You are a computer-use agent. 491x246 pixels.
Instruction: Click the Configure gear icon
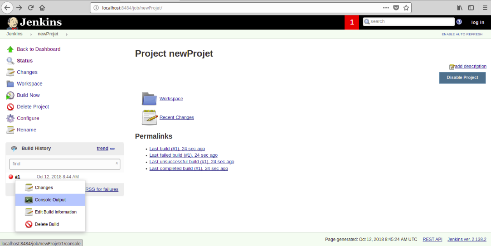pyautogui.click(x=10, y=118)
